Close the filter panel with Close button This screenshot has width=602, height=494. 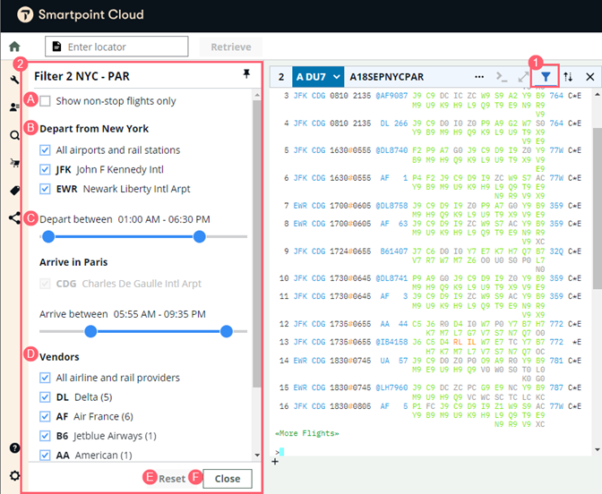pos(228,479)
